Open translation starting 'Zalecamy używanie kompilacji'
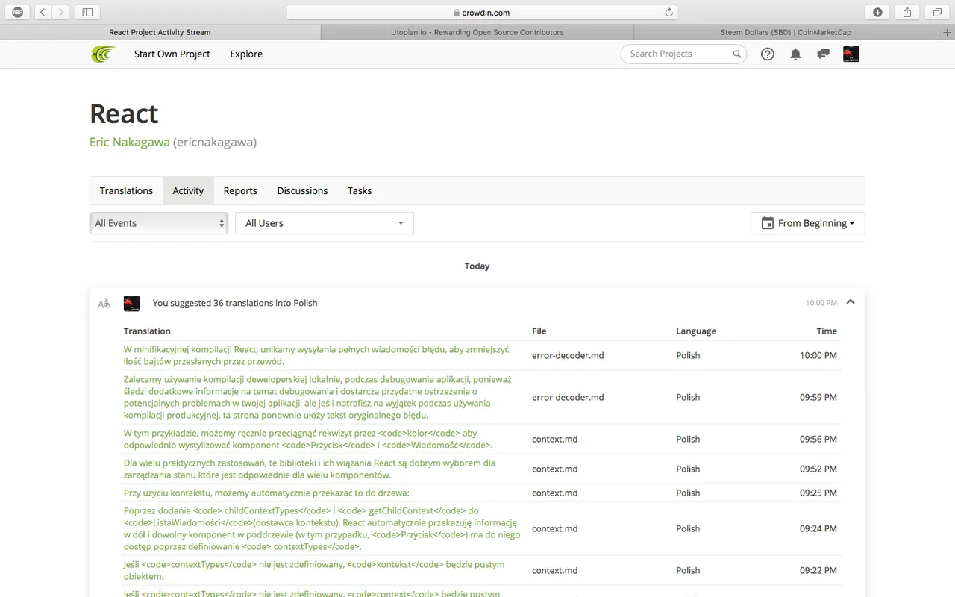Image resolution: width=955 pixels, height=597 pixels. point(318,397)
